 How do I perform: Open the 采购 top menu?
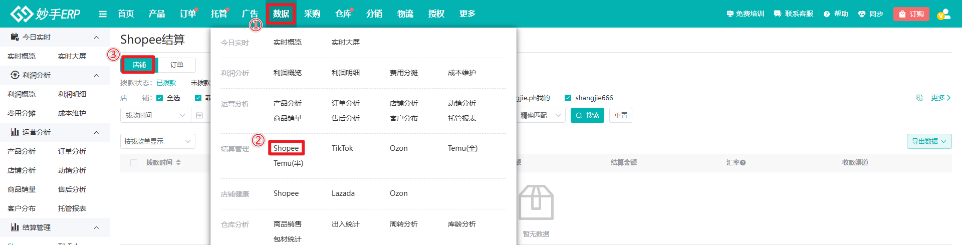pos(312,14)
